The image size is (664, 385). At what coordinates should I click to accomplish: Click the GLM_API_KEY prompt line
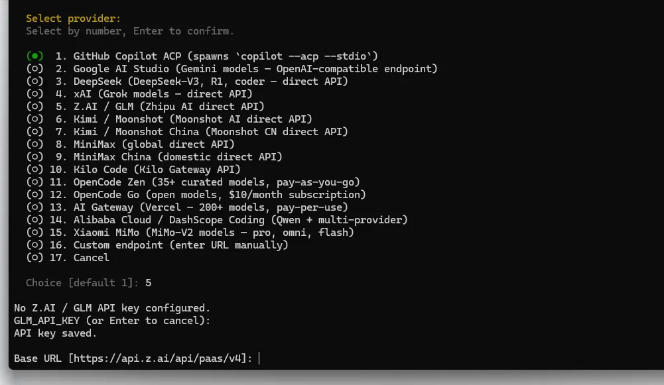111,321
